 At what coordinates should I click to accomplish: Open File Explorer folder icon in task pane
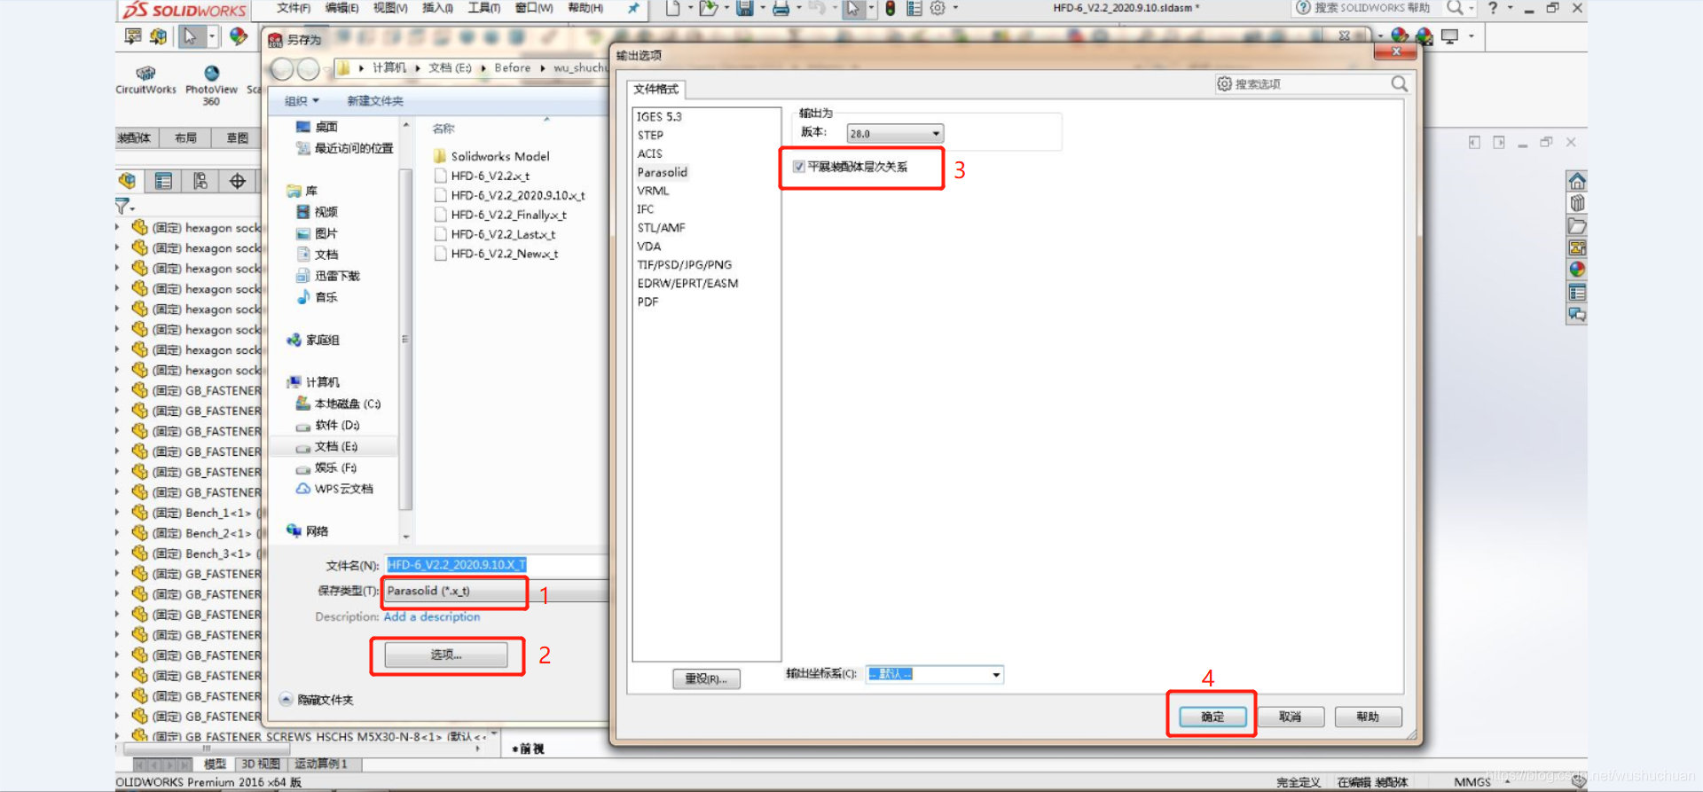point(1577,225)
